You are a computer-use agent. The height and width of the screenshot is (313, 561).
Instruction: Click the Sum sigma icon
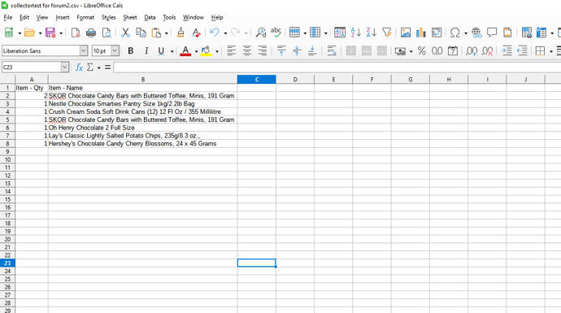[90, 67]
